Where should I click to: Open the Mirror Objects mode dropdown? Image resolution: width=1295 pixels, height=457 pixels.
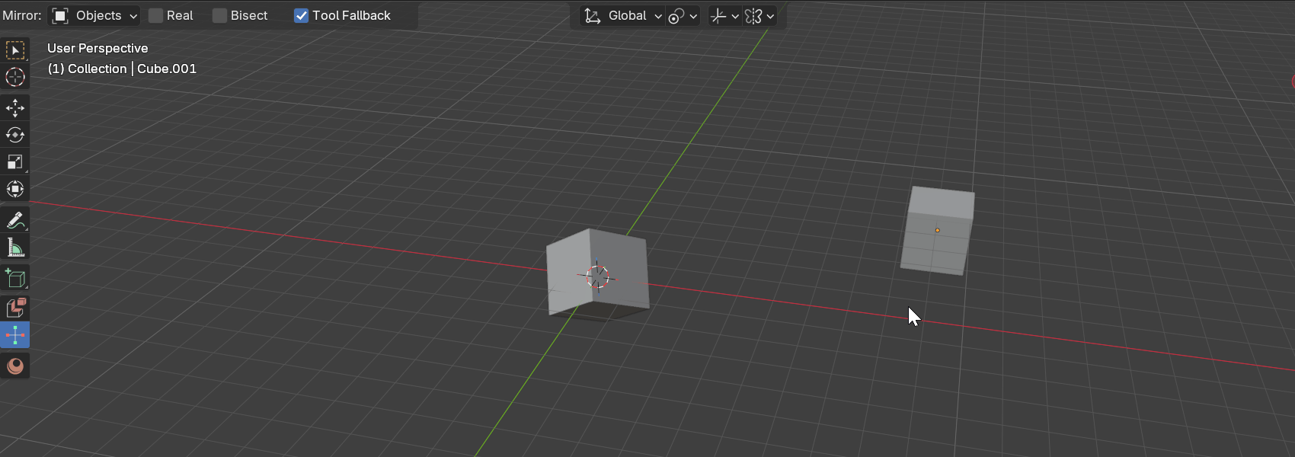[x=94, y=15]
